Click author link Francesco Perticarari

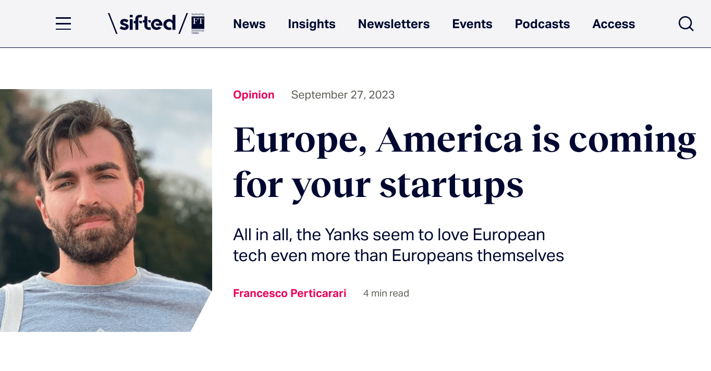tap(289, 293)
